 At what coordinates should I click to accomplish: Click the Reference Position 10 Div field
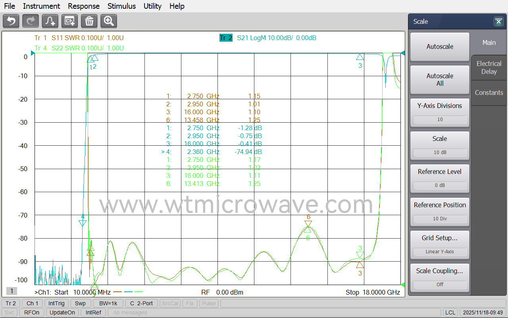click(x=440, y=219)
